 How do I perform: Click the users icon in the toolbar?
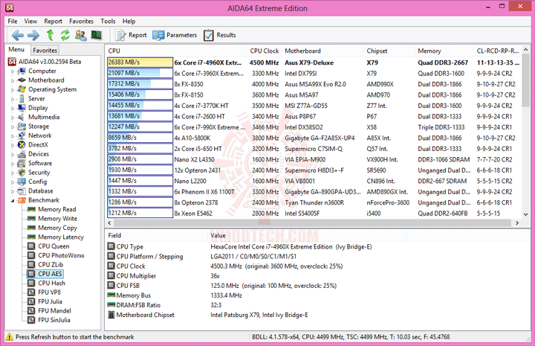point(80,35)
